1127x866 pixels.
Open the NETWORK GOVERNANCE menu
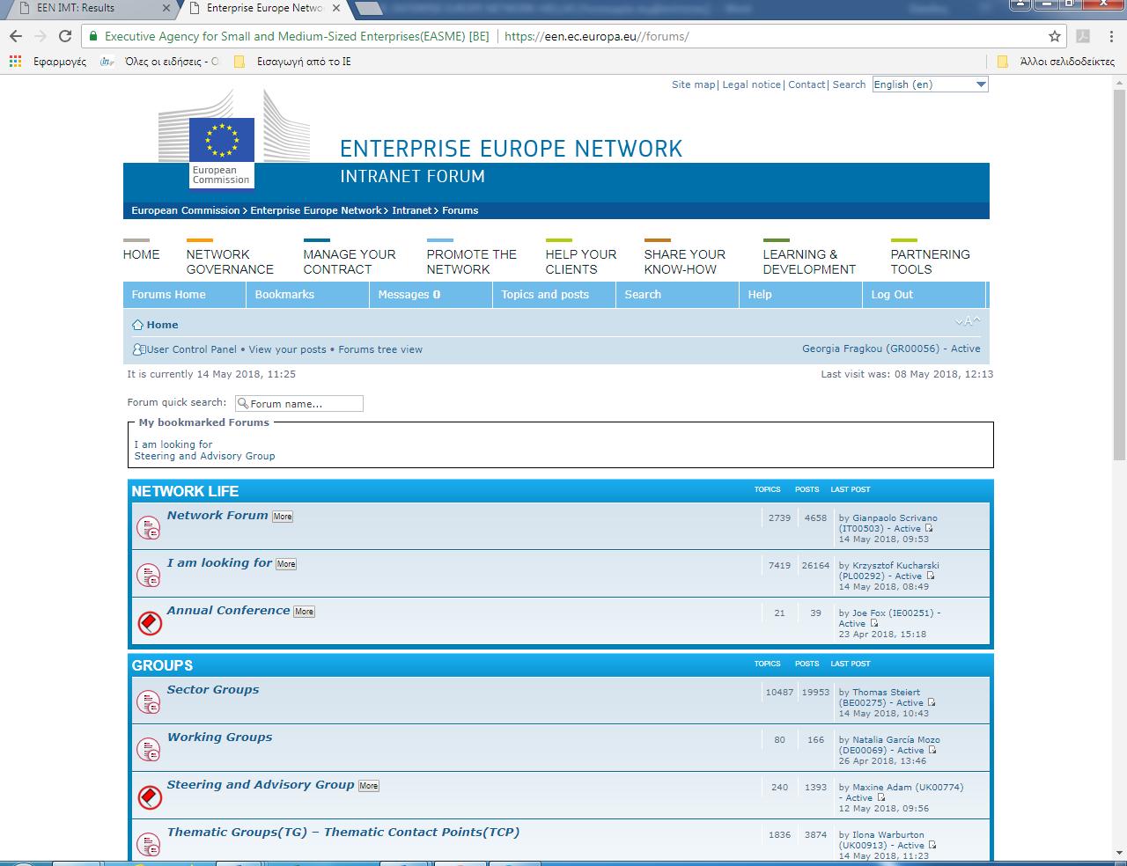pos(230,261)
